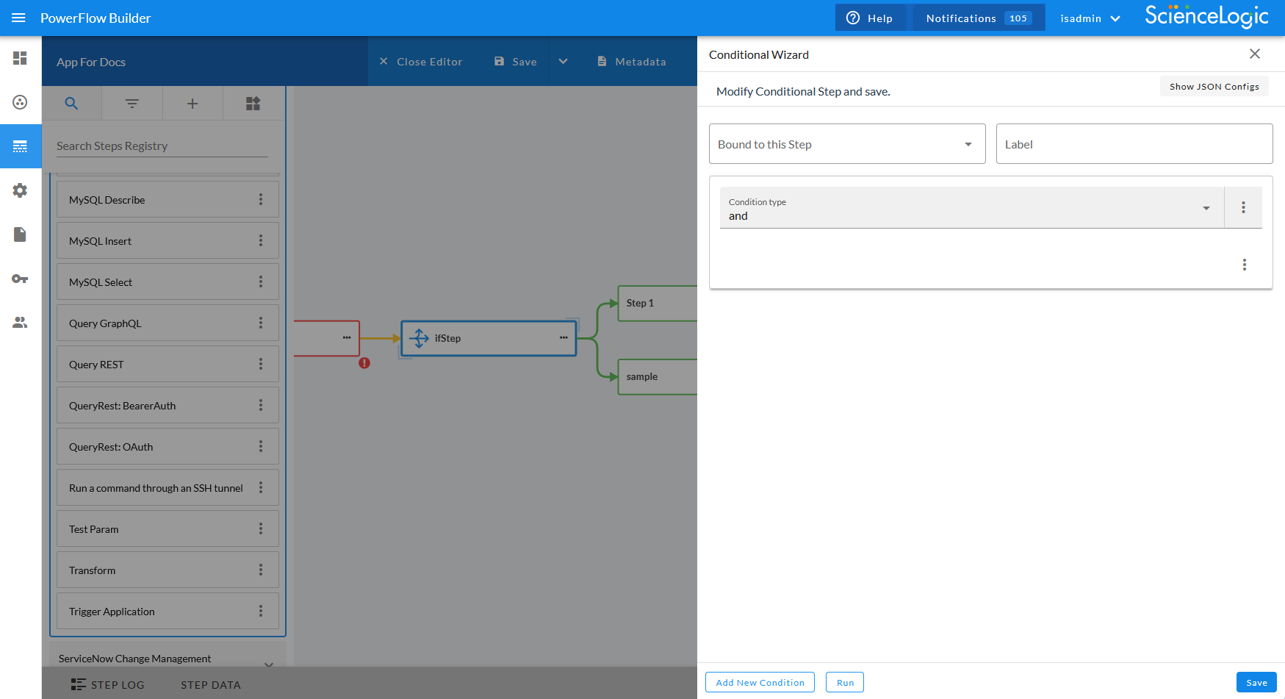Click the search icon in steps panel
This screenshot has height=699, width=1285.
[x=71, y=104]
